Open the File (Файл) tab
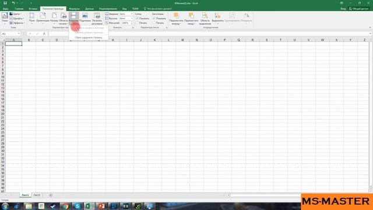The height and width of the screenshot is (210, 373). [x=6, y=9]
